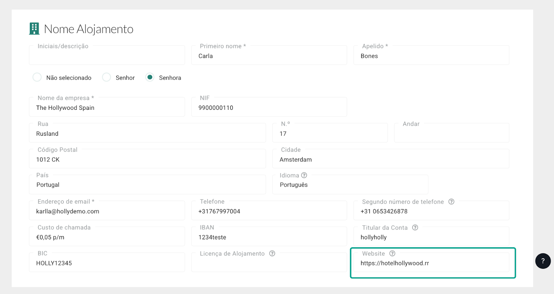
Task: Edit the NIF field with 9900000110
Action: [269, 107]
